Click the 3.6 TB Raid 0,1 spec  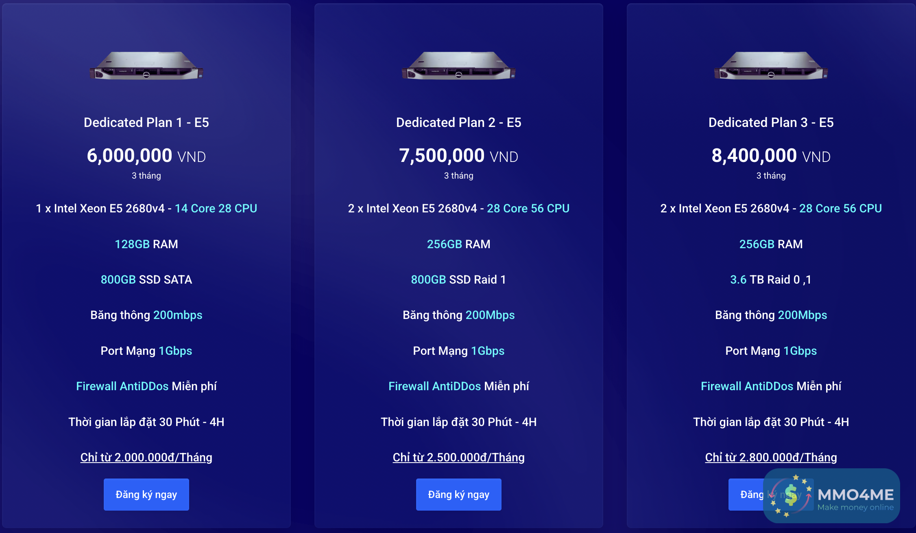coord(771,280)
